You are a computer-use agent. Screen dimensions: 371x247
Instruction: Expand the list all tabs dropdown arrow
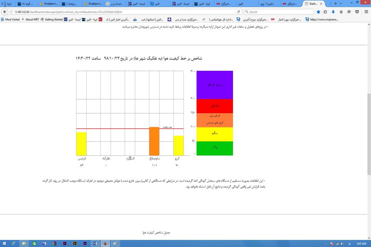click(341, 3)
